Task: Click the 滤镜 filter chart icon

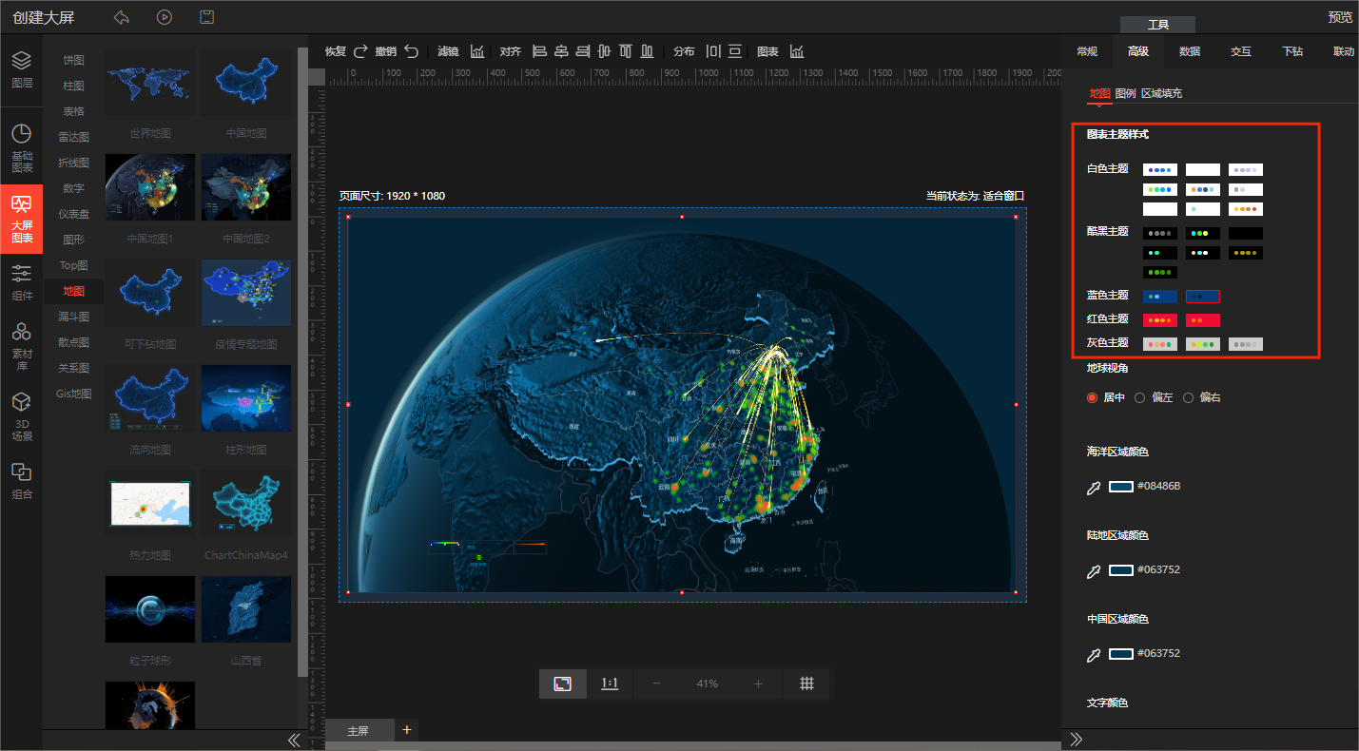Action: [x=477, y=51]
